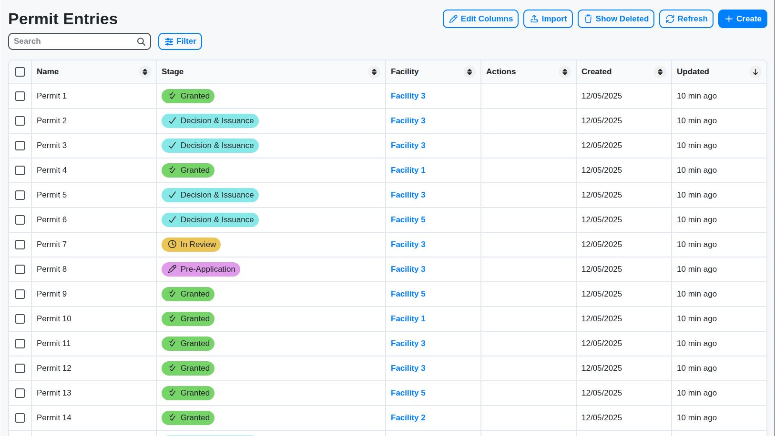775x436 pixels.
Task: Click the Filter sliders icon
Action: (169, 41)
